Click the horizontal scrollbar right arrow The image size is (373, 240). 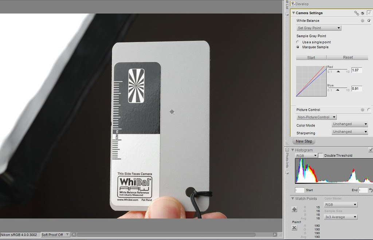click(x=275, y=235)
